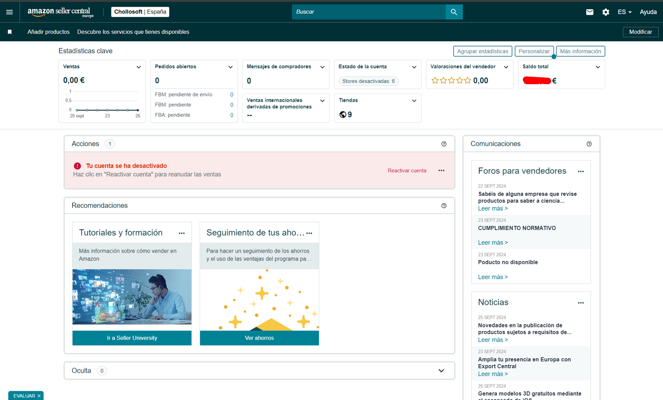The width and height of the screenshot is (663, 400).
Task: Expand Ventas internacionales derivadas de promociones card
Action: pyautogui.click(x=322, y=101)
